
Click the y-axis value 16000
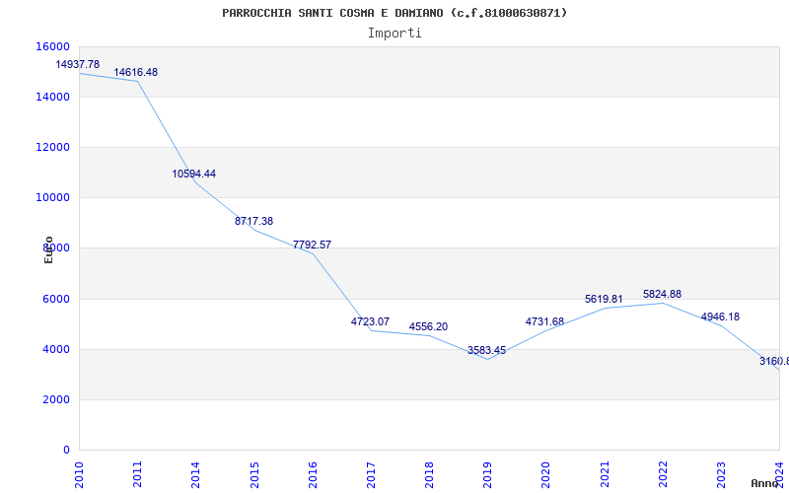(x=52, y=46)
